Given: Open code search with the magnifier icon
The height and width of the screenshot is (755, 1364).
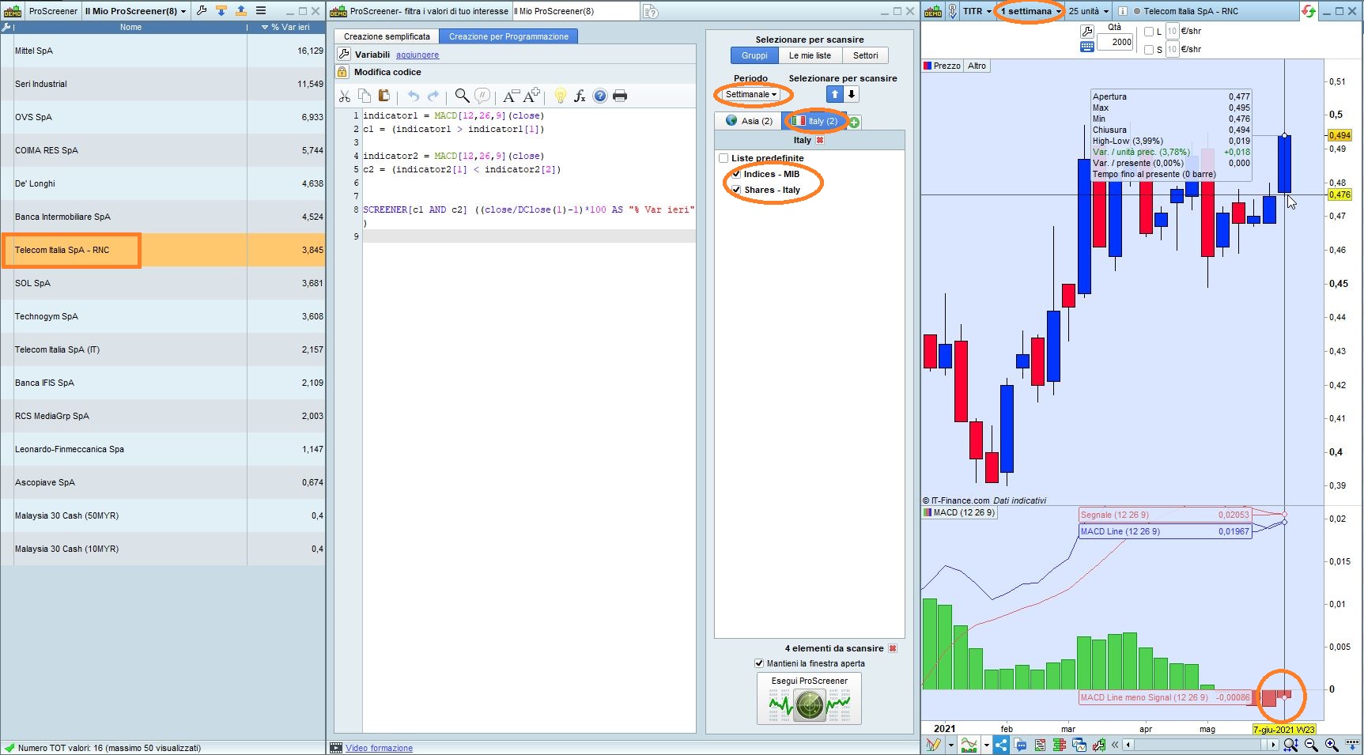Looking at the screenshot, I should [x=462, y=96].
